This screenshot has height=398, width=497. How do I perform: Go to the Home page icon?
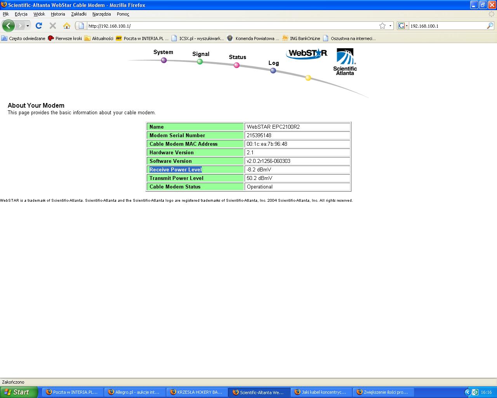point(67,26)
